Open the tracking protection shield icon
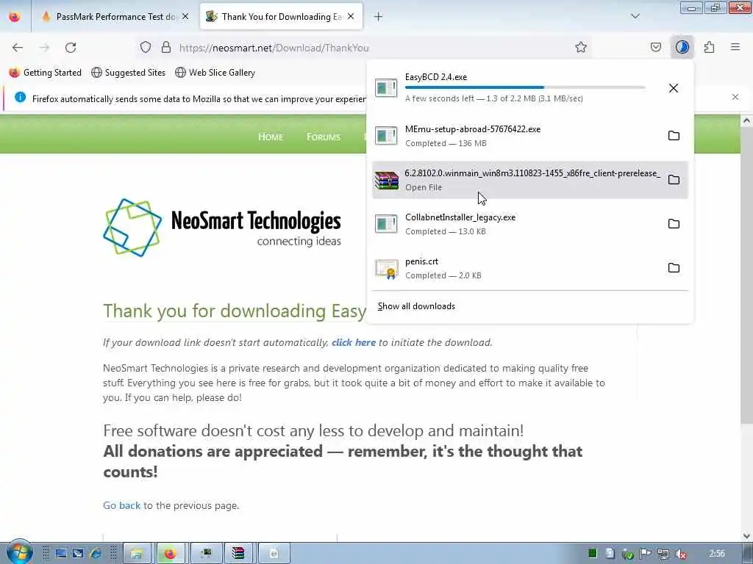Screen dimensions: 753x564 click(x=146, y=48)
